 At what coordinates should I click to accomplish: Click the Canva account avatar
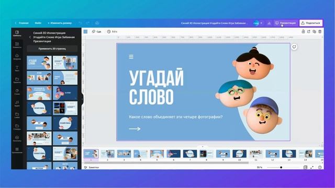pyautogui.click(x=256, y=23)
